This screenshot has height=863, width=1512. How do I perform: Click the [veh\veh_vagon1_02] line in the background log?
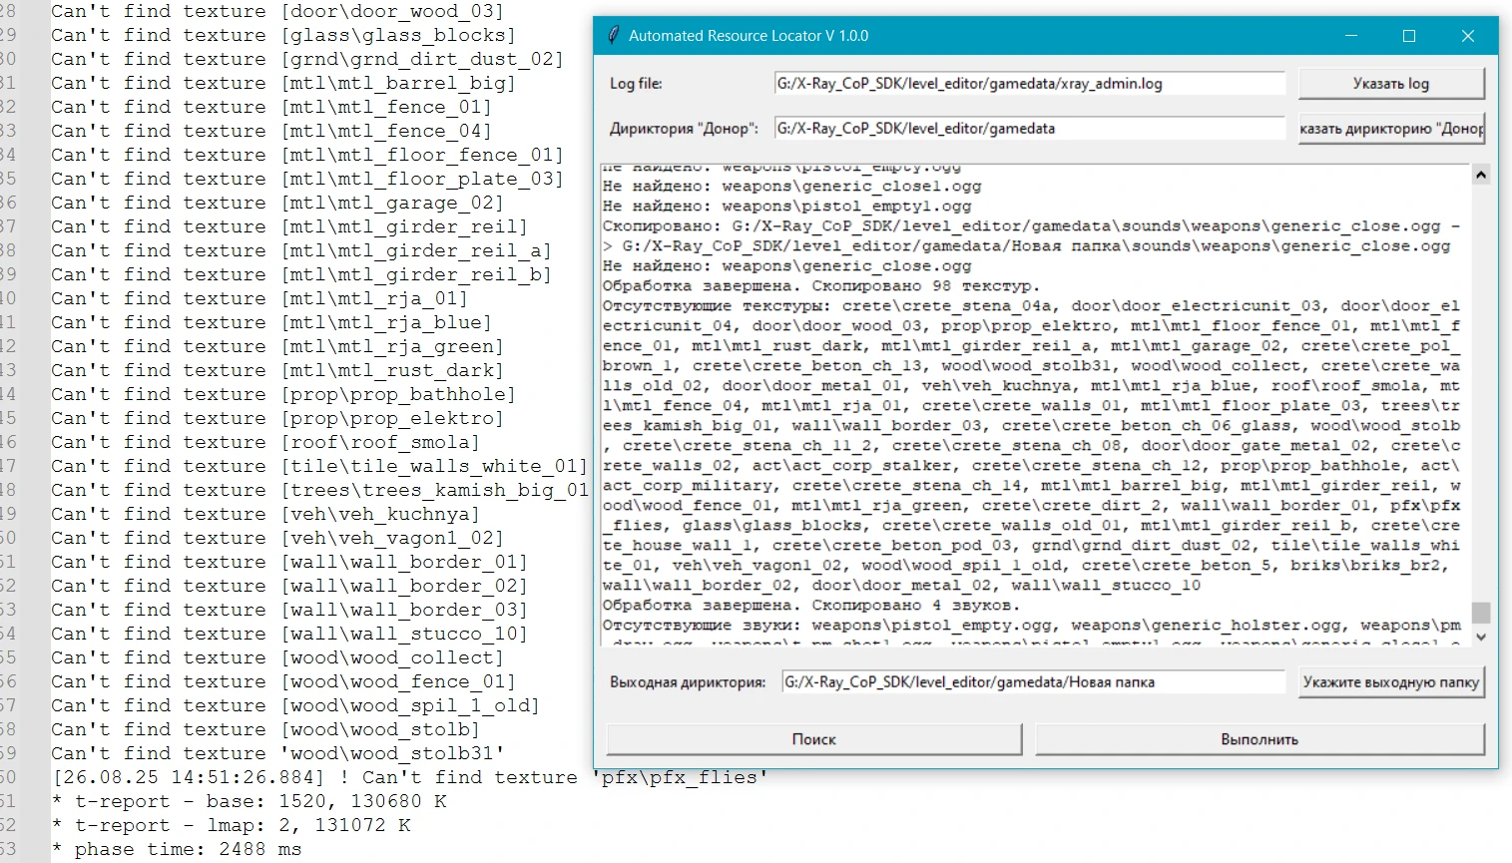[277, 539]
